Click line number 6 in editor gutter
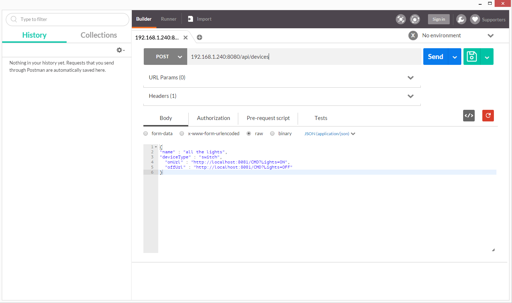The width and height of the screenshot is (512, 303). click(x=152, y=172)
